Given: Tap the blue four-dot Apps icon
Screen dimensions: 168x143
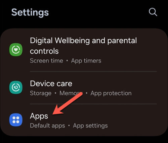Looking at the screenshot, I should pyautogui.click(x=16, y=120).
